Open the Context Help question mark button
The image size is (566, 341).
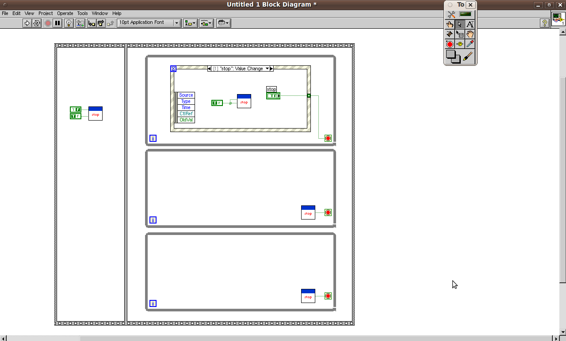click(x=545, y=23)
